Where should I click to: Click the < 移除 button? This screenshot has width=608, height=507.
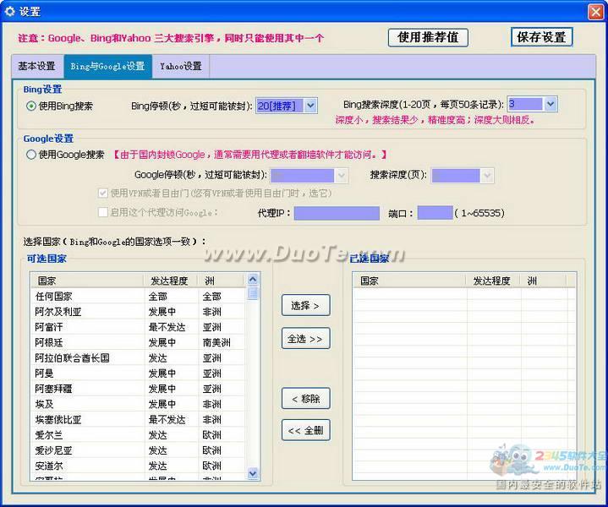coord(305,399)
